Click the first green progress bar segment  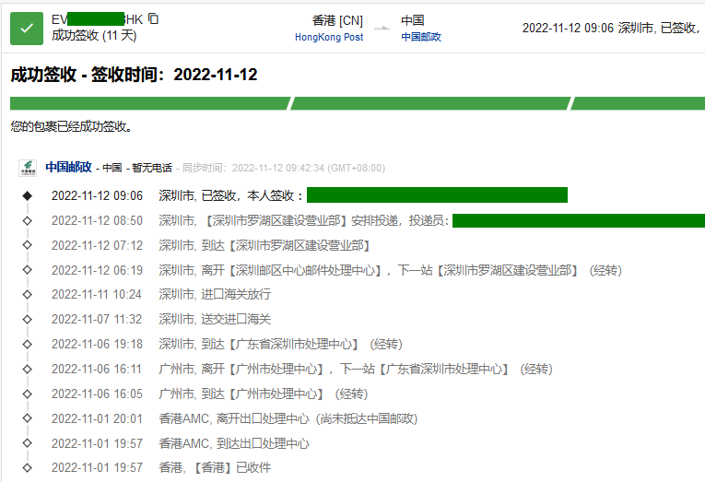coord(149,103)
